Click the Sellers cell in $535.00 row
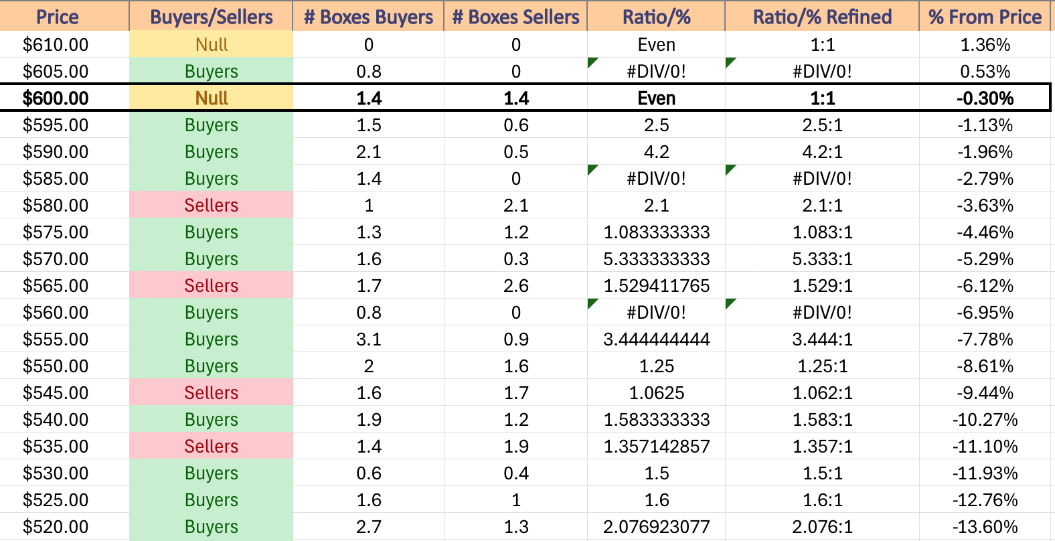The height and width of the screenshot is (541, 1055). click(x=211, y=446)
